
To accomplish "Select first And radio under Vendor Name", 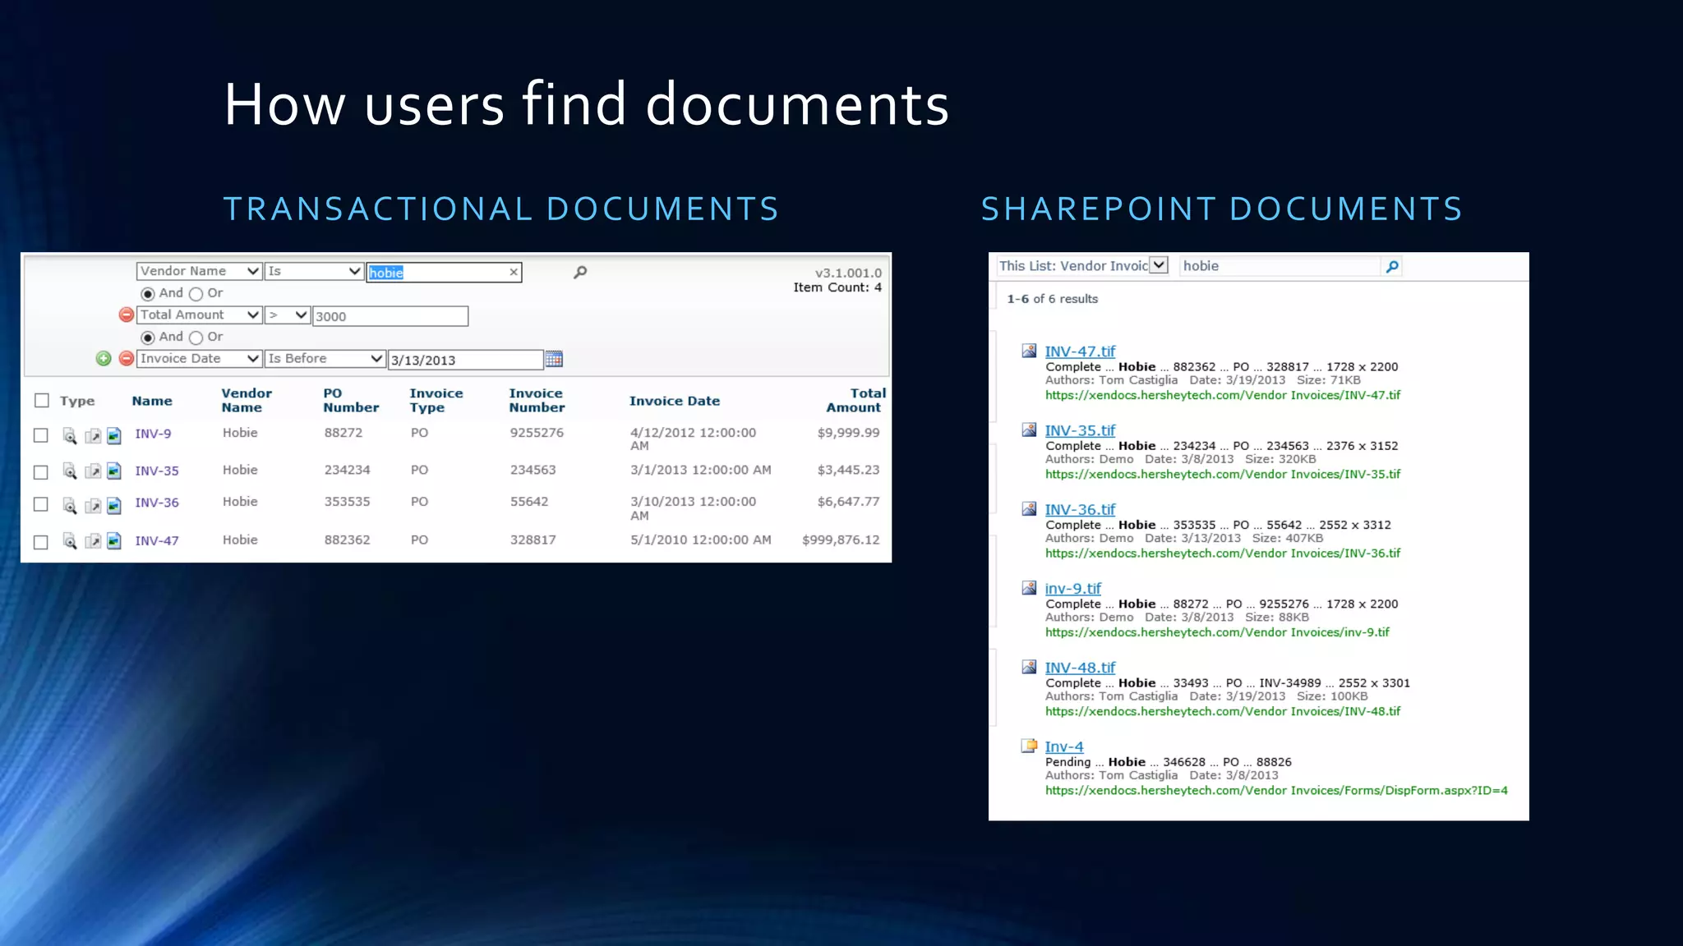I will point(148,294).
